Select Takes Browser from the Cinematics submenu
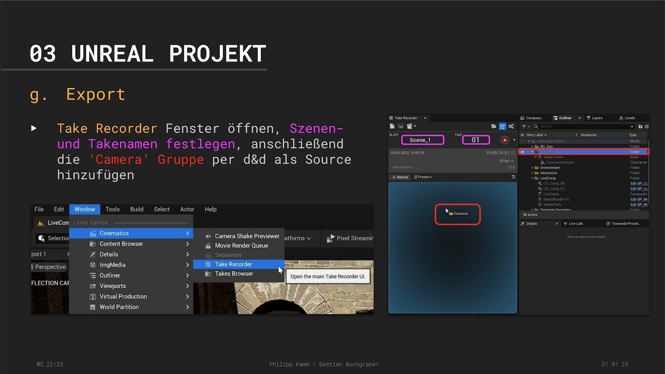This screenshot has width=665, height=374. coord(234,274)
